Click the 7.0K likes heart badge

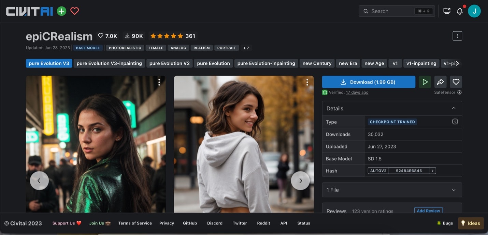pos(107,36)
